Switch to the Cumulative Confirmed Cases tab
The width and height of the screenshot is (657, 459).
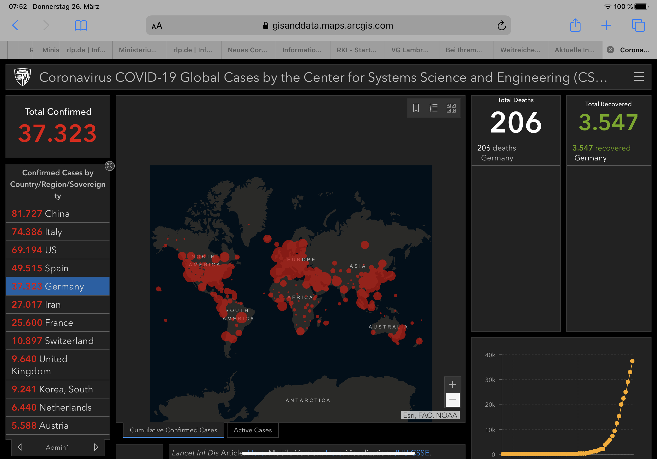coord(173,430)
